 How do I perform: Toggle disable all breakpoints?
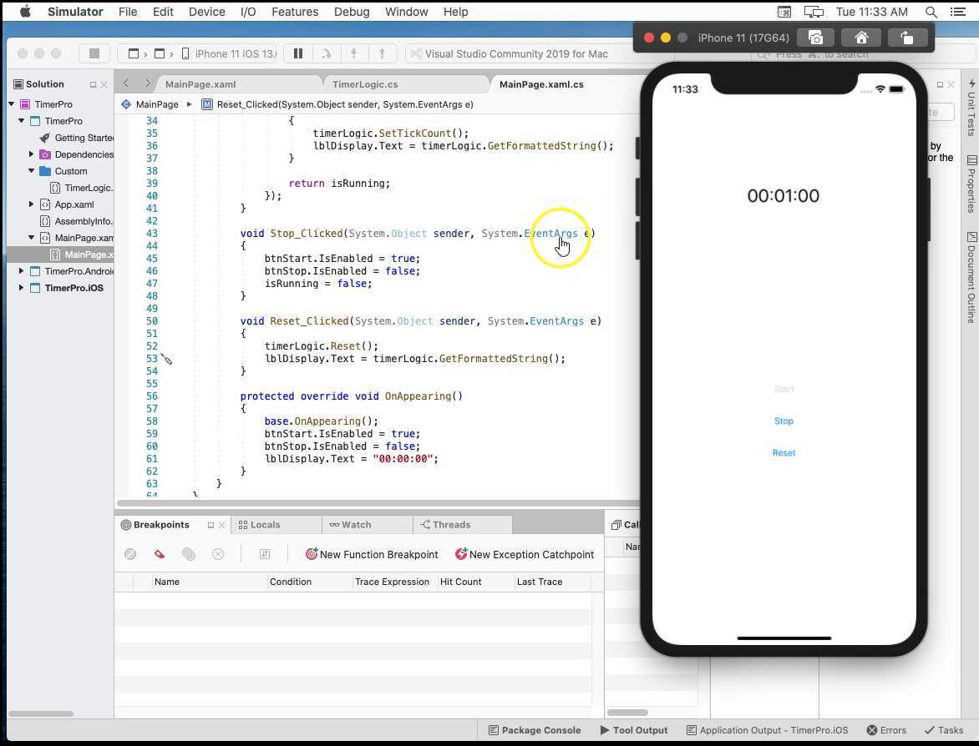130,553
